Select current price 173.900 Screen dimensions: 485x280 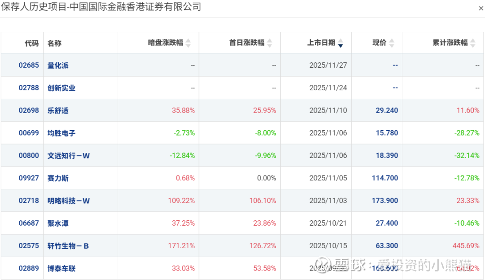pyautogui.click(x=385, y=201)
